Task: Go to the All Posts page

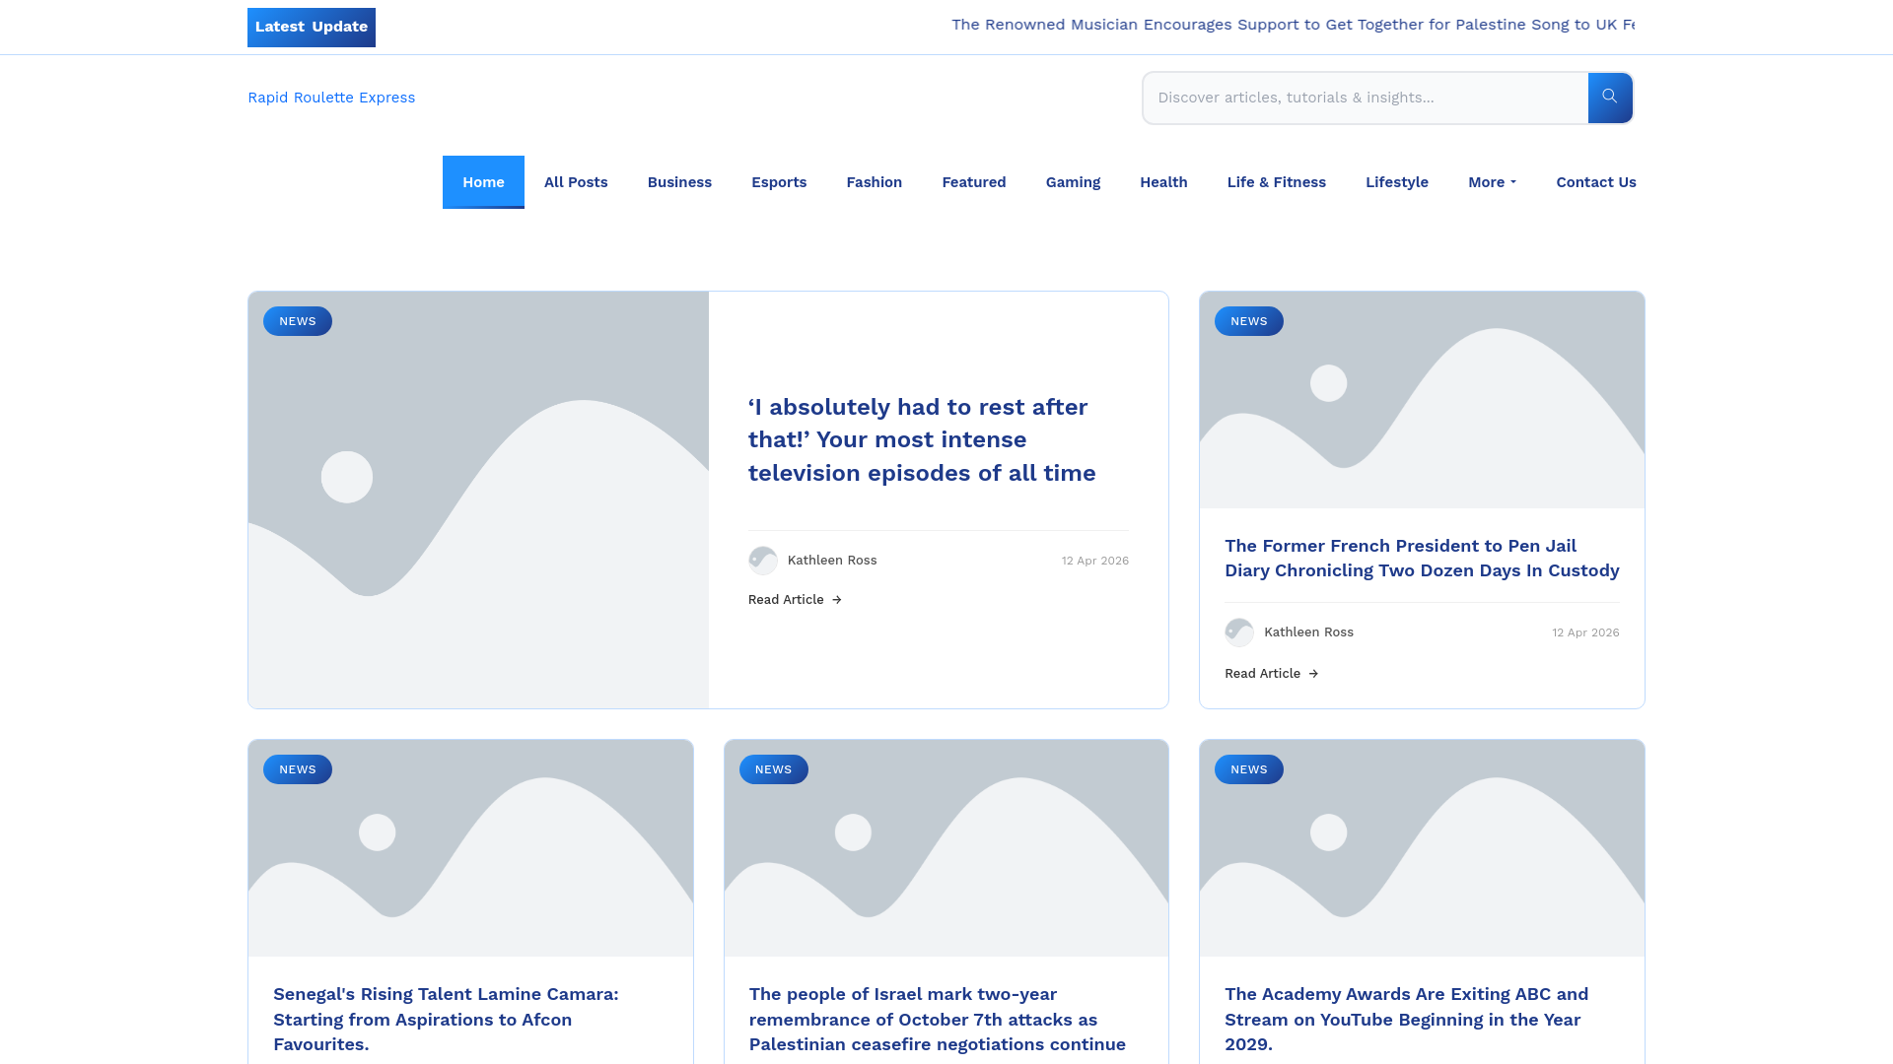Action: tap(575, 182)
